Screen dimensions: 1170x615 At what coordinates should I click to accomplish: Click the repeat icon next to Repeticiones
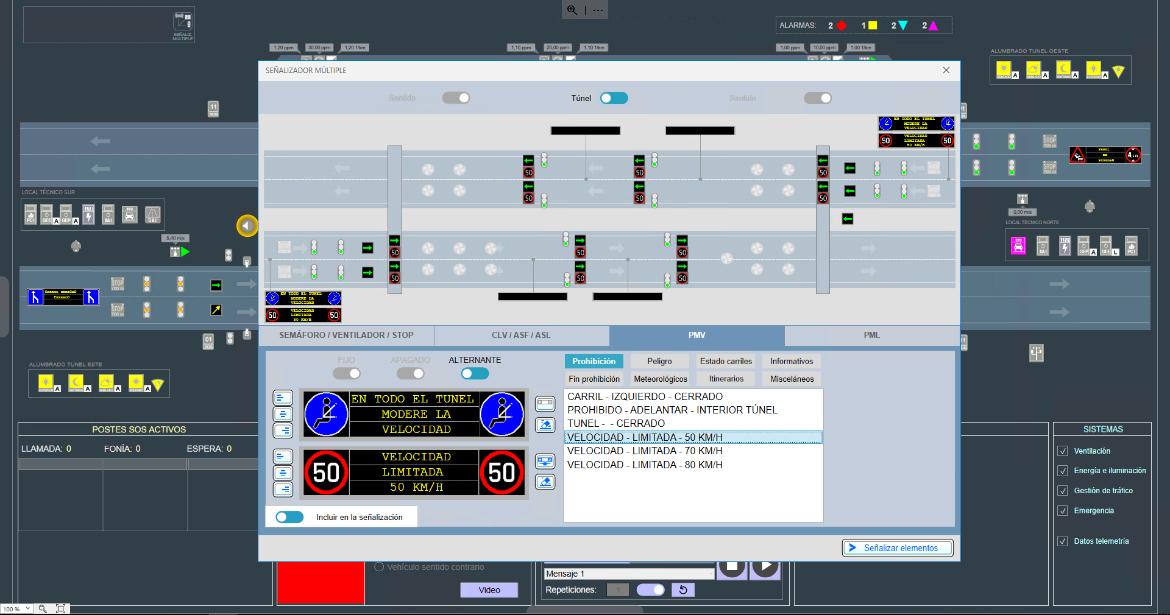pos(683,589)
